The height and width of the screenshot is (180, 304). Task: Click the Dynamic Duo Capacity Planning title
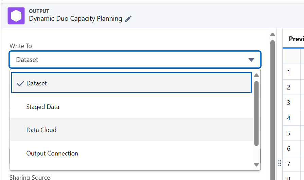coord(75,19)
